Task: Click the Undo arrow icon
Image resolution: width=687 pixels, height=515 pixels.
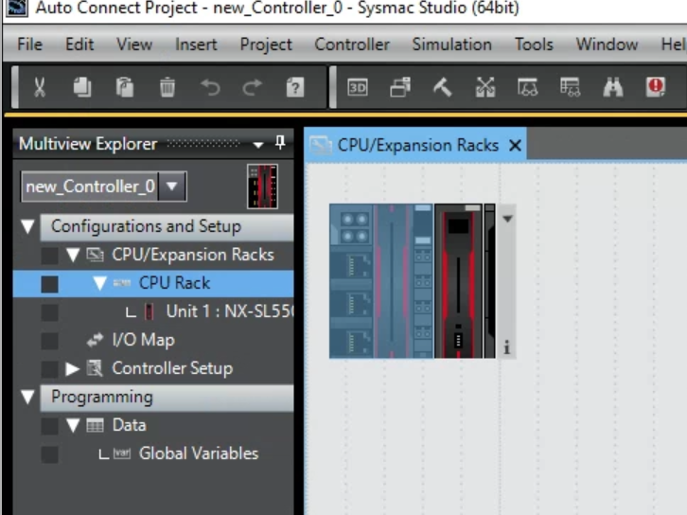Action: 210,87
